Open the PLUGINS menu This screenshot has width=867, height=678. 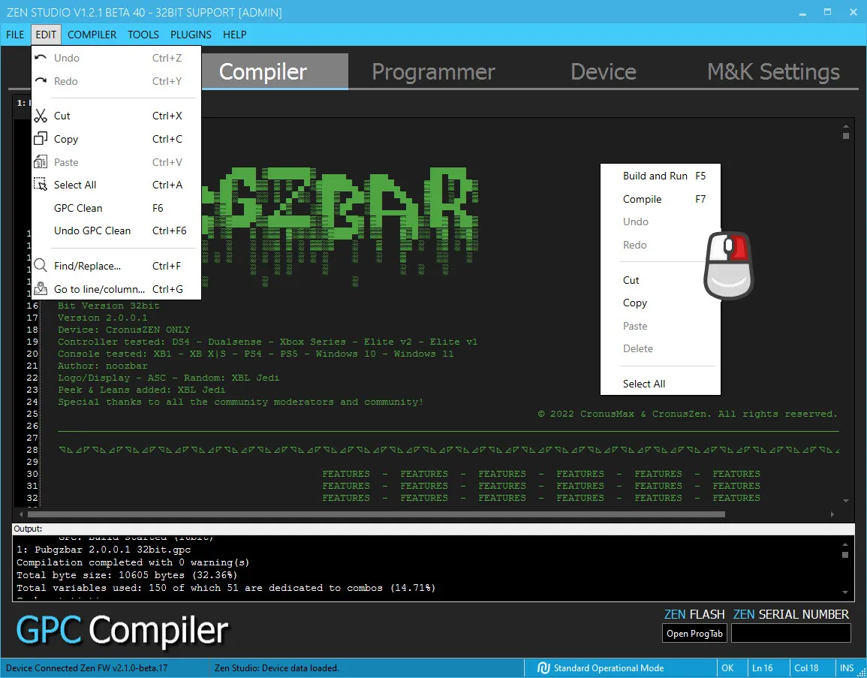coord(191,35)
